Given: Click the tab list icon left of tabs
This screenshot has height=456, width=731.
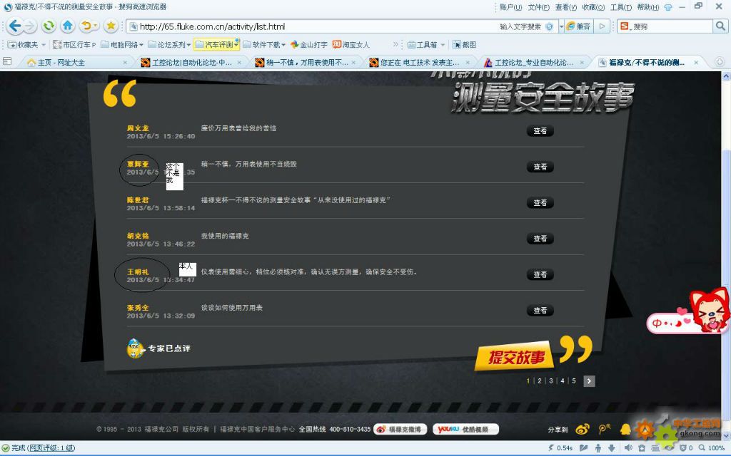Looking at the screenshot, I should [7, 61].
